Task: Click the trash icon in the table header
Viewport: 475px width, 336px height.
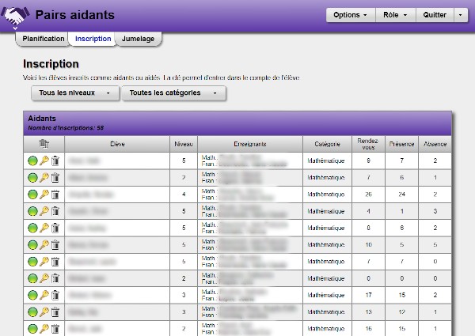Action: [x=44, y=144]
